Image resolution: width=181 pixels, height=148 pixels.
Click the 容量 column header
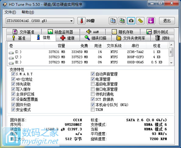pyautogui.click(x=55, y=46)
